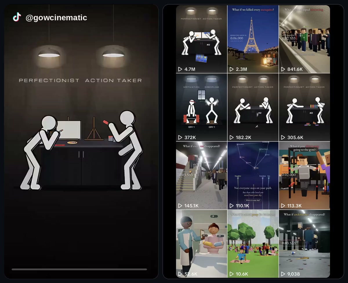The image size is (348, 283).
Task: Select the 52.6K view count
Action: coord(191,274)
